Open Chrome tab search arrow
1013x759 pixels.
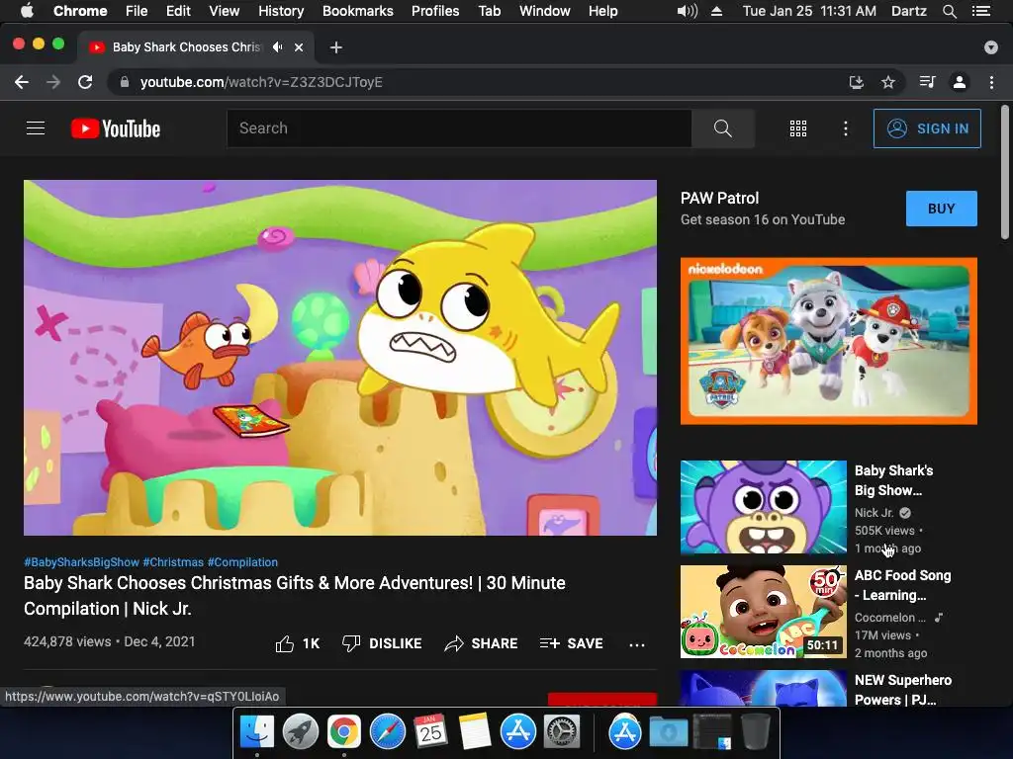991,47
